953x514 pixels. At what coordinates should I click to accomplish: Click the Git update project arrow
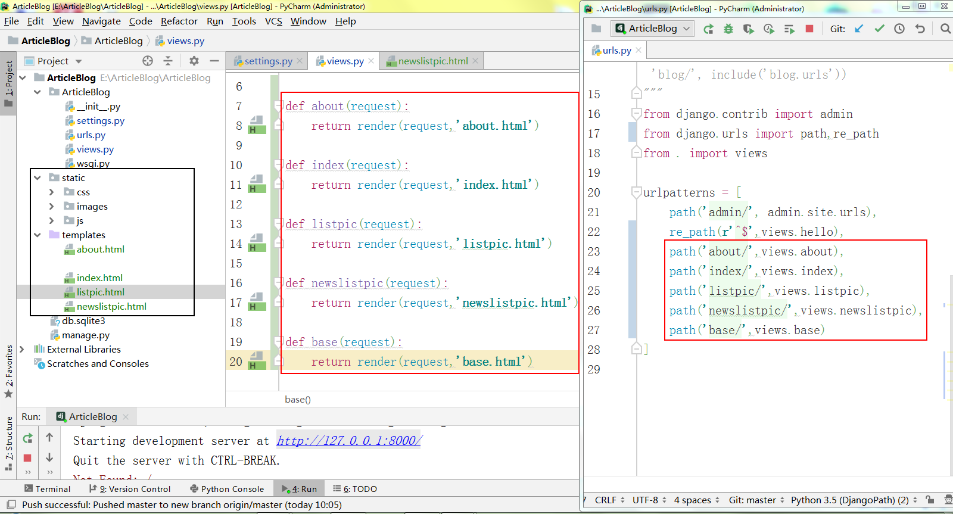coord(859,29)
